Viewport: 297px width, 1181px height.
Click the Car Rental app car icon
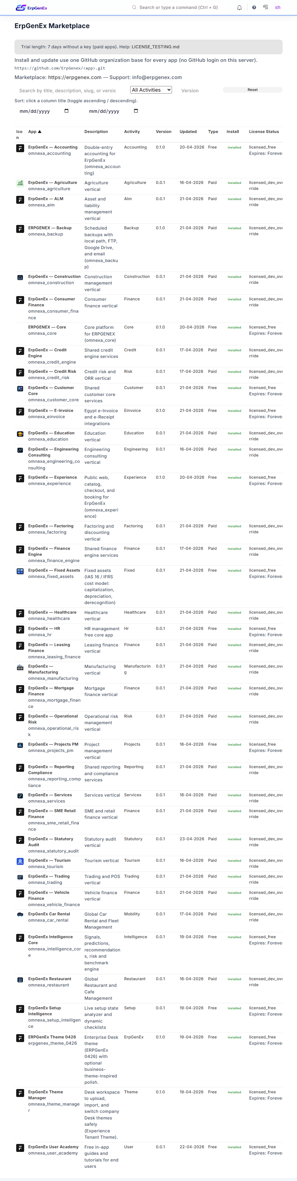(20, 915)
